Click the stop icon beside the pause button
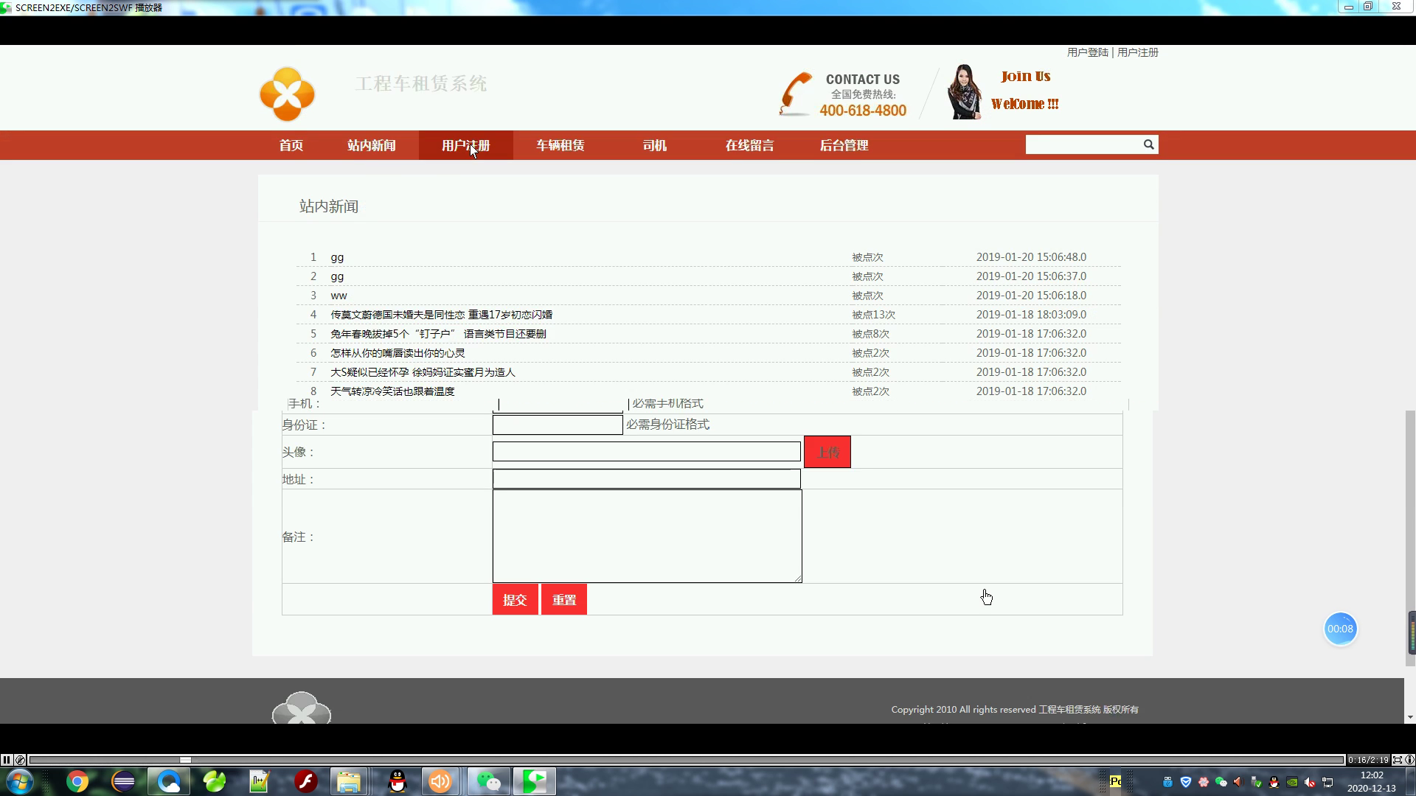The width and height of the screenshot is (1416, 796). point(20,760)
